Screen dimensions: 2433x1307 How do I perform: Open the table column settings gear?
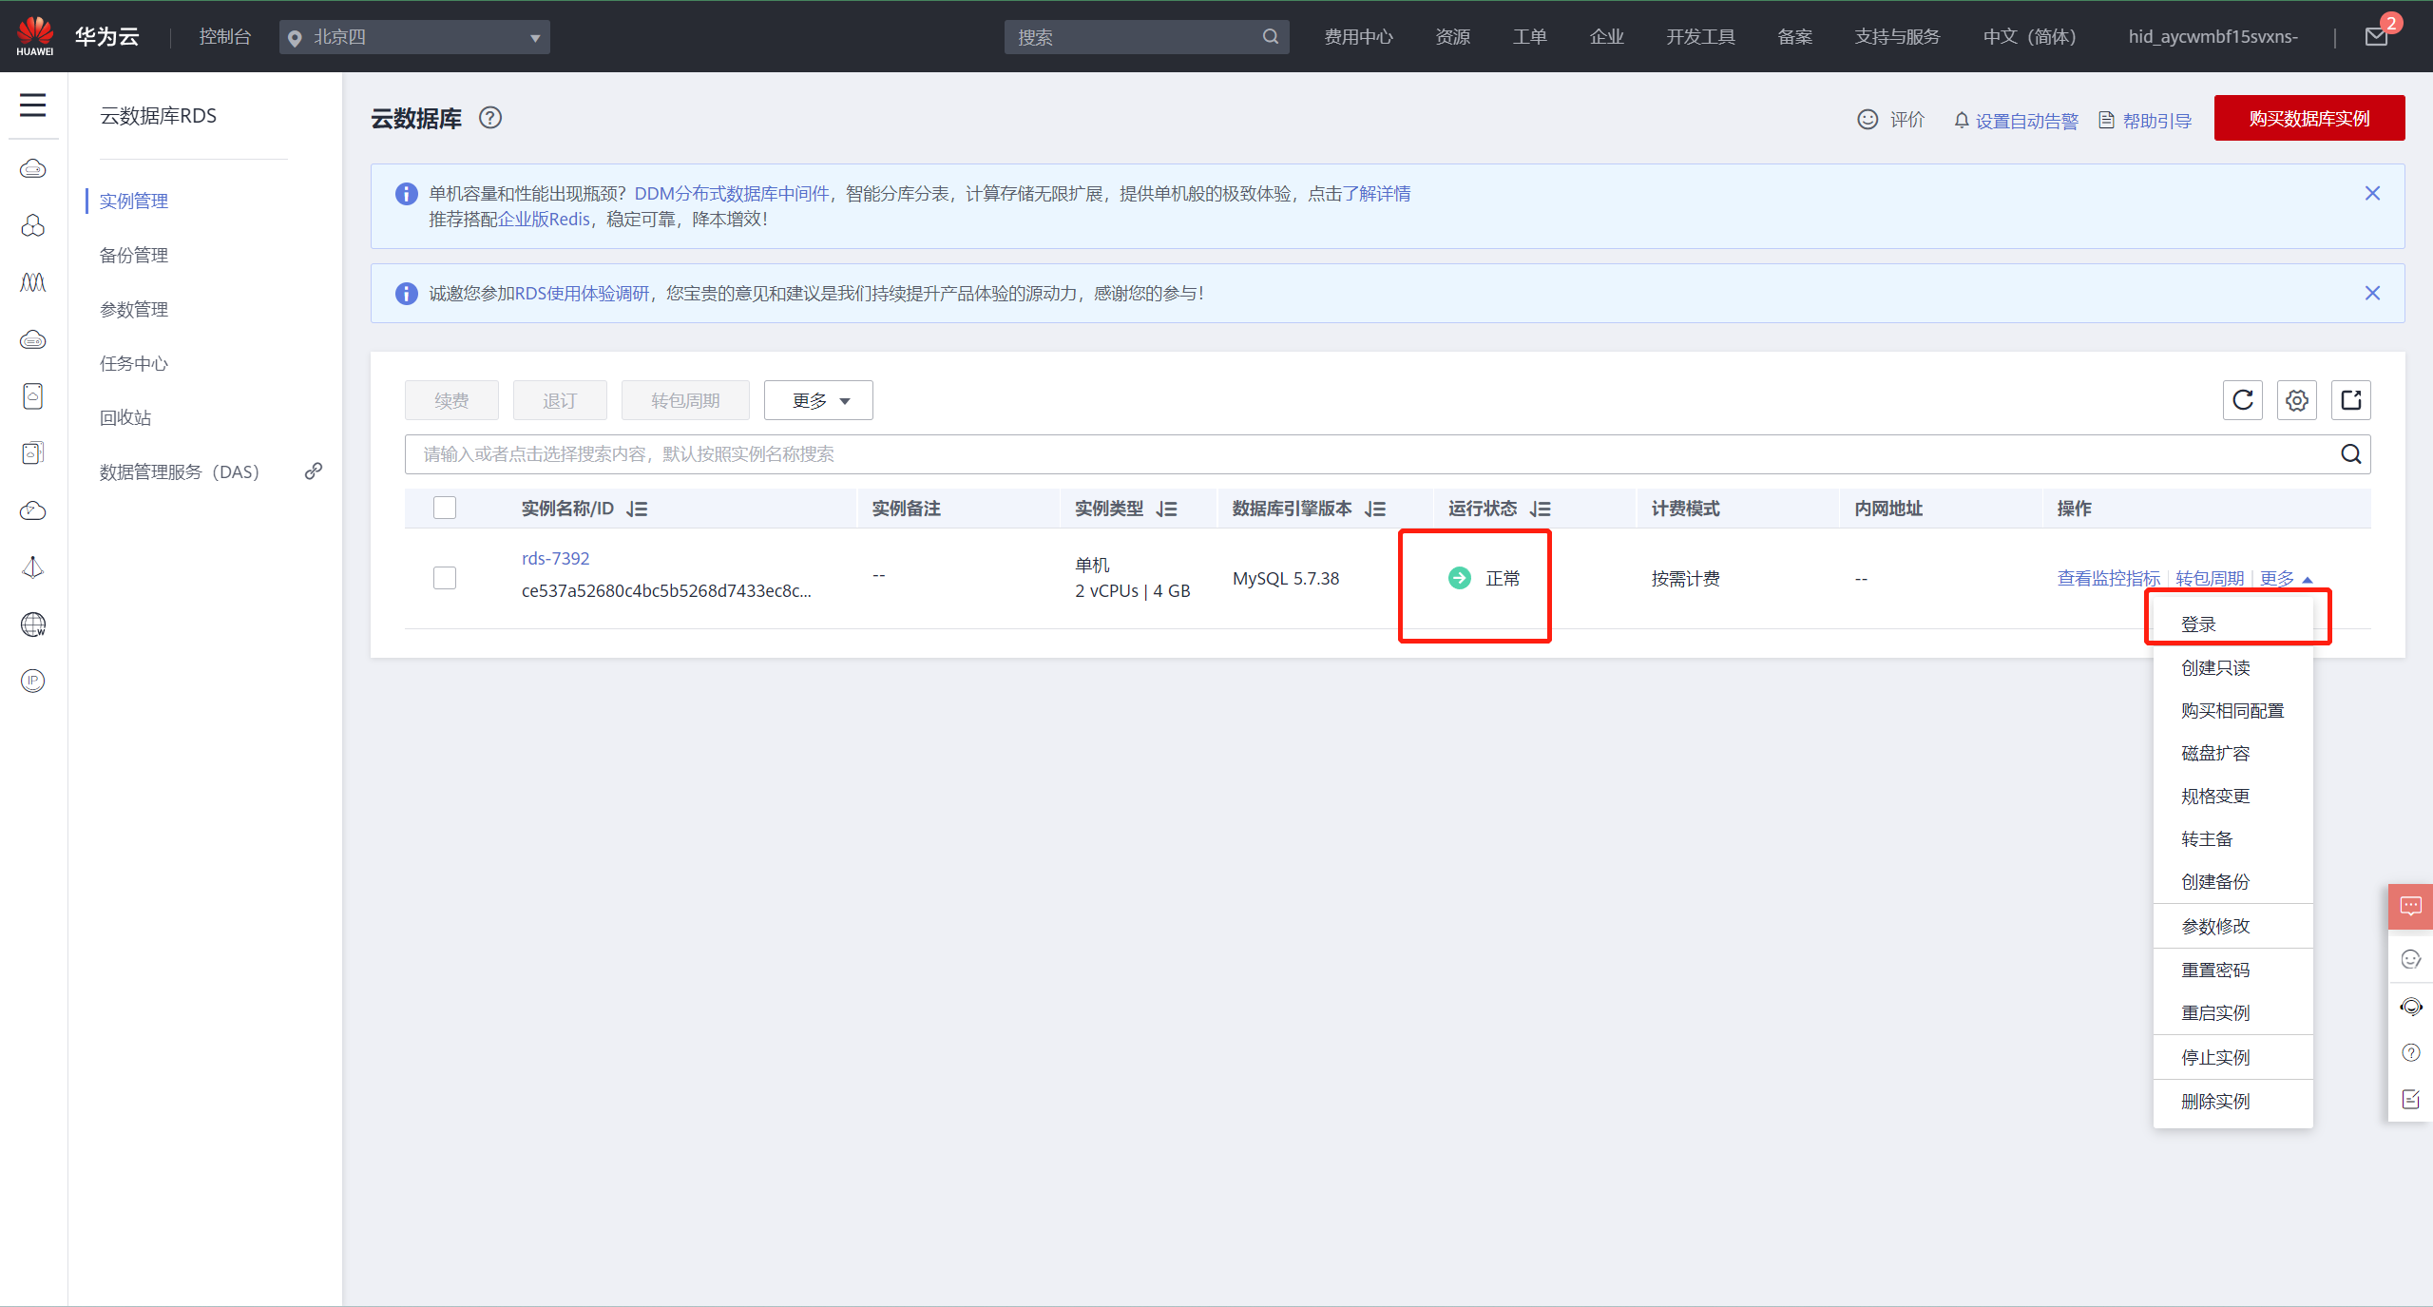pos(2297,400)
